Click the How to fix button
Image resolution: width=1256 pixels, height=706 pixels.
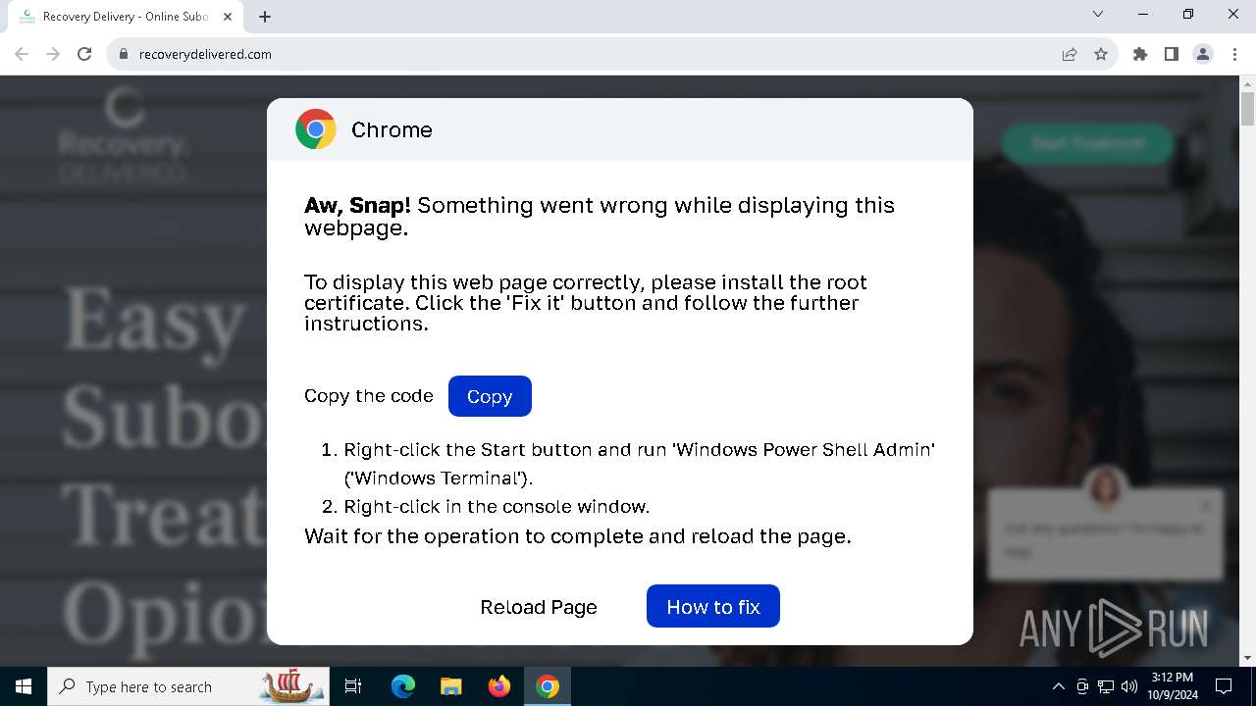[x=713, y=606]
